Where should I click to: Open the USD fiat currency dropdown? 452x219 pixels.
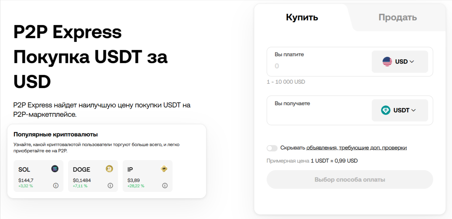[400, 61]
